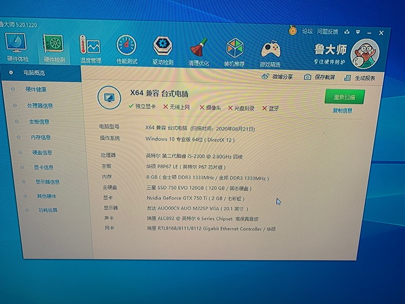Click the 独立显卡 check mark item

point(142,106)
